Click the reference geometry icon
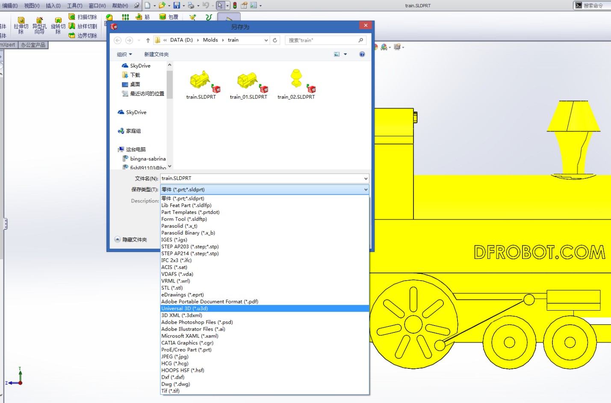The width and height of the screenshot is (611, 403). pos(193,17)
